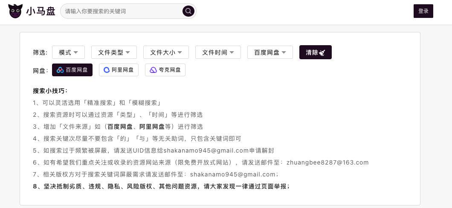The image size is (452, 208).
Task: Click tip 3 about 文件来源 filtering
Action: (118, 127)
